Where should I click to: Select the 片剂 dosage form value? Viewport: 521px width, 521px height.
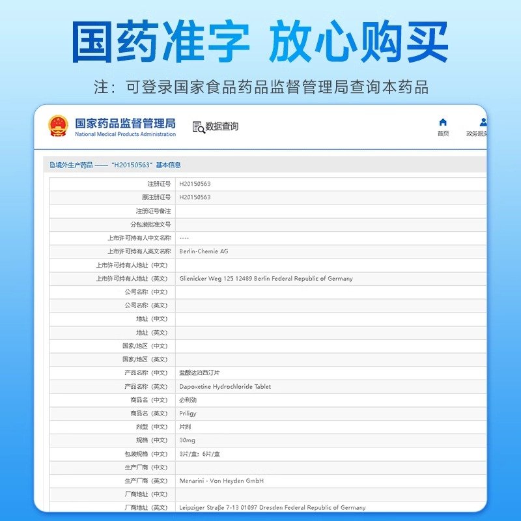click(x=185, y=427)
